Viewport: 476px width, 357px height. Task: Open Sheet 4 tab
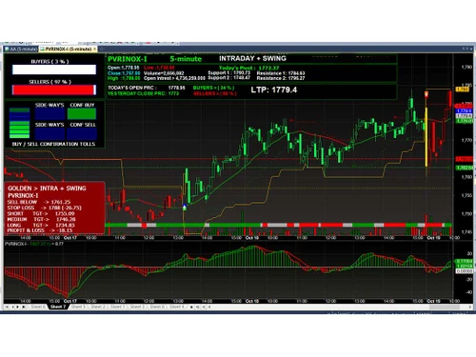point(176,307)
